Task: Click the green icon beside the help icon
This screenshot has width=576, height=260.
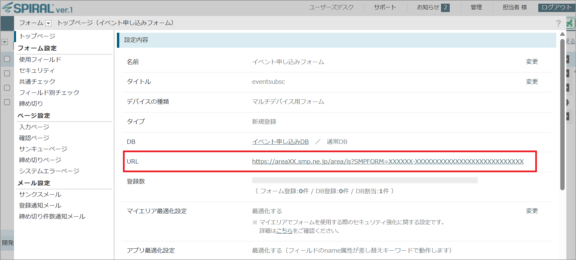Action: click(x=570, y=23)
